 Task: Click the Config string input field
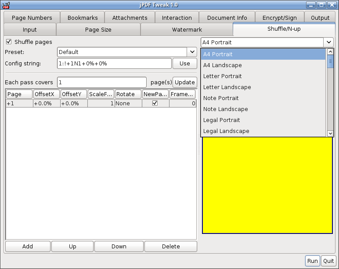114,64
